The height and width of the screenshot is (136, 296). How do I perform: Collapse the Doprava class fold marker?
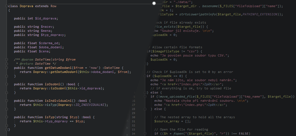pos(6,6)
